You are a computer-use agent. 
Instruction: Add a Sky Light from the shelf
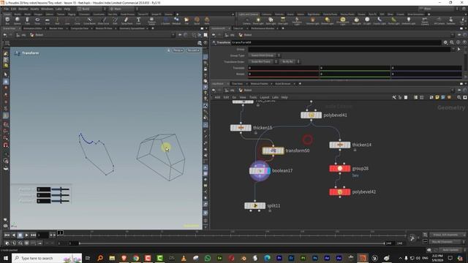pos(356,20)
